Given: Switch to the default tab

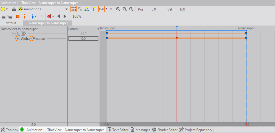Looking at the screenshot, I should (11, 23).
